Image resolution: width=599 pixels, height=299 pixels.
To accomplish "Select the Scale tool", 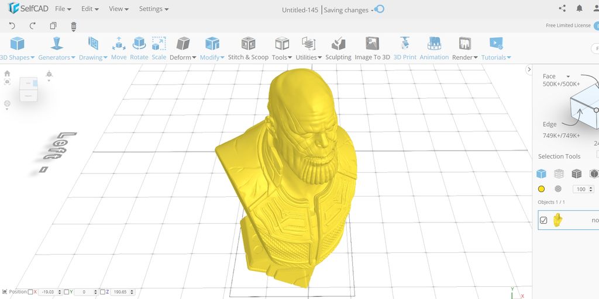I will pos(159,48).
